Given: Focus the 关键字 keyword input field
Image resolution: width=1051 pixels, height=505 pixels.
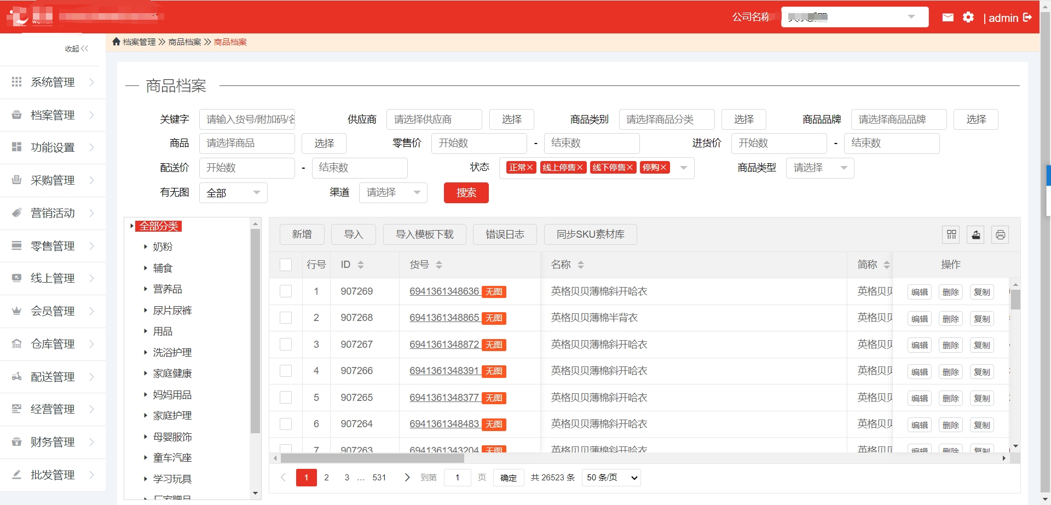Looking at the screenshot, I should (x=247, y=119).
